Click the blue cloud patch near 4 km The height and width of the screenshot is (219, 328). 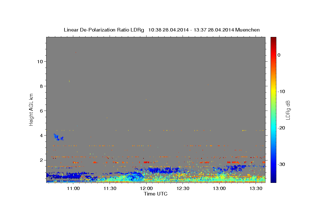click(58, 137)
